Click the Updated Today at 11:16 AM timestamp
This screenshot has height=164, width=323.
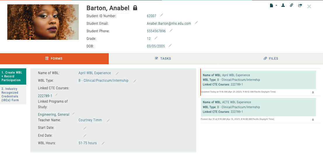[x=238, y=92]
